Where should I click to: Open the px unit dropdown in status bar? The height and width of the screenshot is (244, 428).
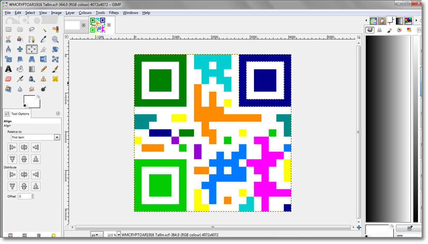pos(97,235)
